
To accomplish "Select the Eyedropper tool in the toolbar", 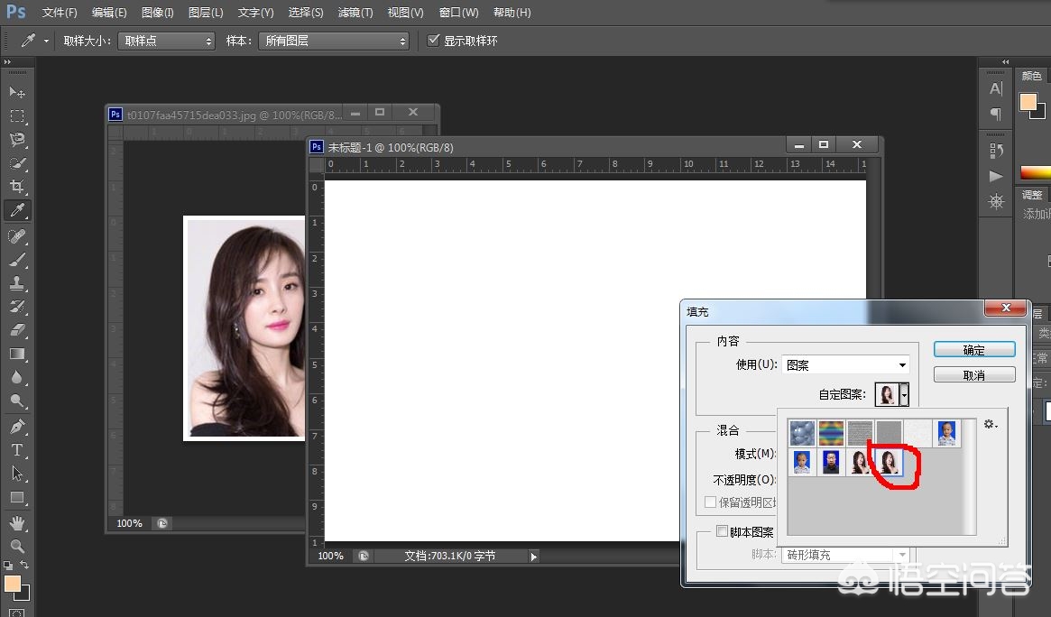I will 18,210.
